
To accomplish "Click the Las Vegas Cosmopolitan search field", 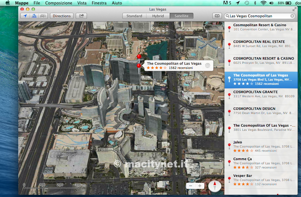I will tap(260, 16).
